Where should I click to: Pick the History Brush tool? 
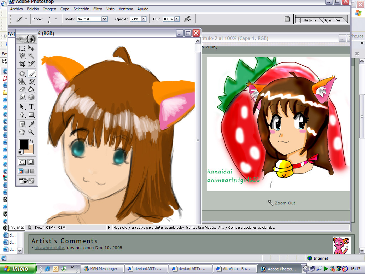tap(31, 82)
